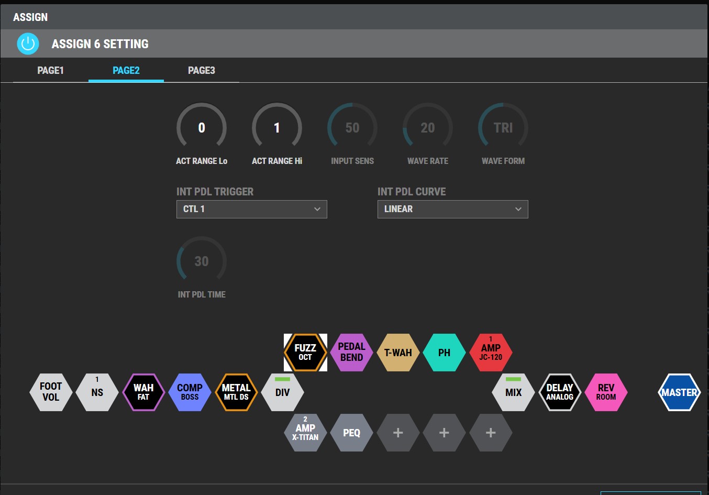This screenshot has height=495, width=709.
Task: Select the FUZZ OCT effect block
Action: (305, 353)
